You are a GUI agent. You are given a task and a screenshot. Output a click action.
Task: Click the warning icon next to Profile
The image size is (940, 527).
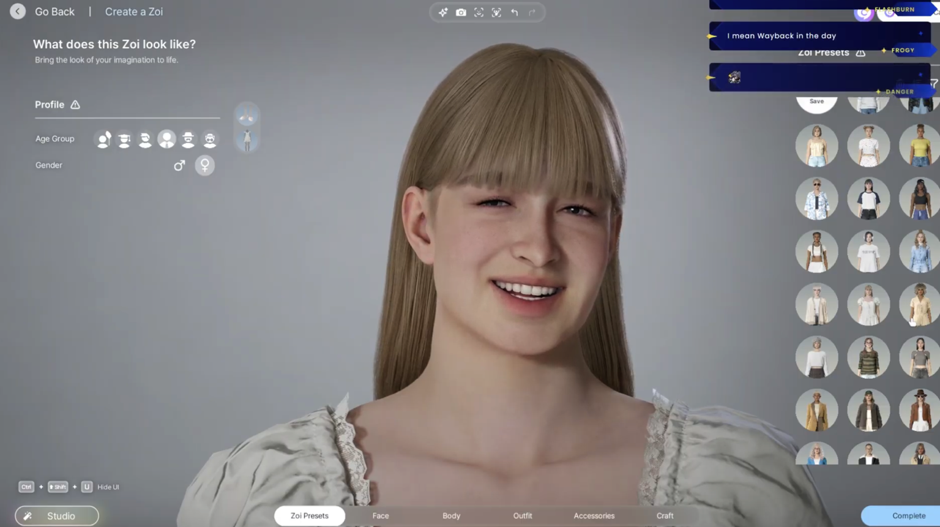pyautogui.click(x=75, y=105)
